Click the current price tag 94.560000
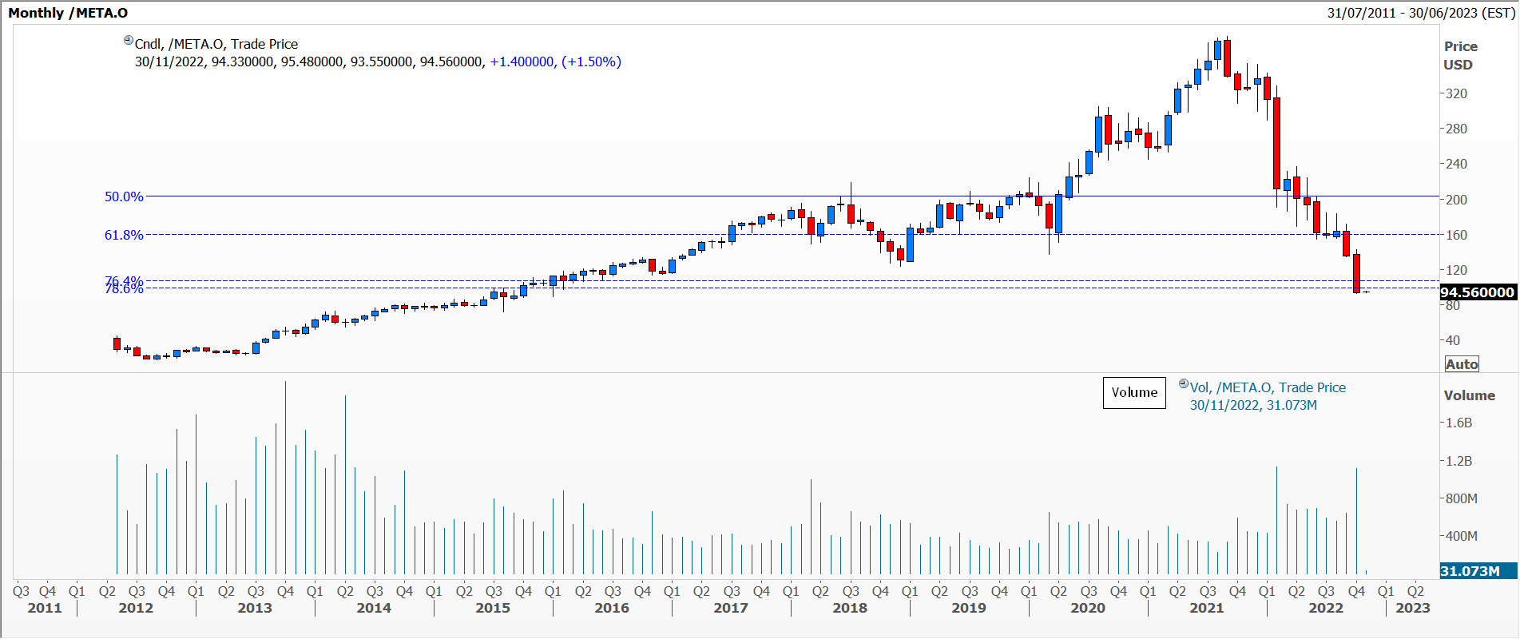This screenshot has width=1520, height=639. 1477,292
